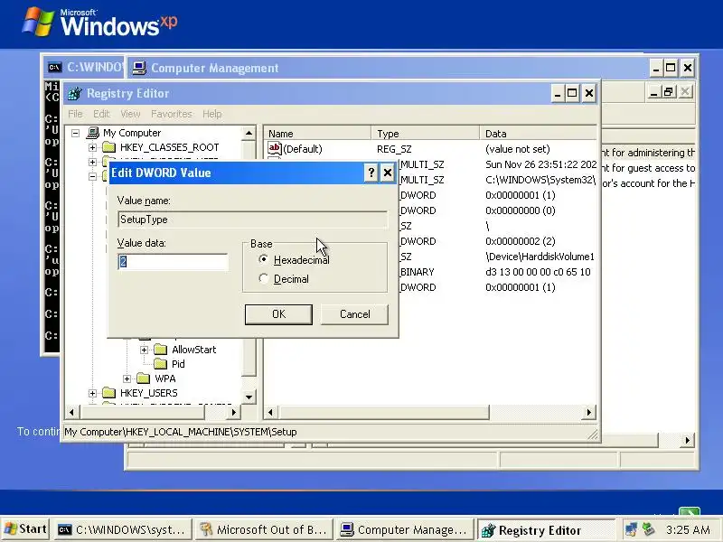Image resolution: width=723 pixels, height=542 pixels.
Task: Open the Favorites menu in Registry Editor
Action: 172,114
